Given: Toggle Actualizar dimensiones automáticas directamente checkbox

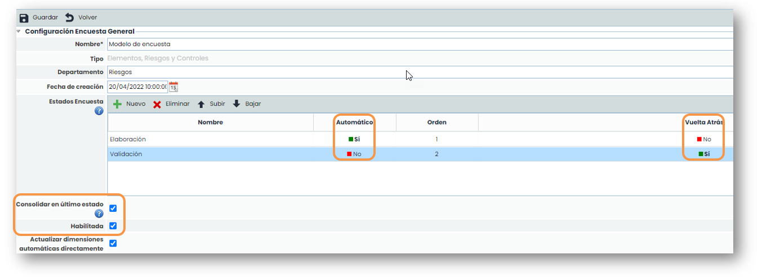Looking at the screenshot, I should click(x=113, y=243).
